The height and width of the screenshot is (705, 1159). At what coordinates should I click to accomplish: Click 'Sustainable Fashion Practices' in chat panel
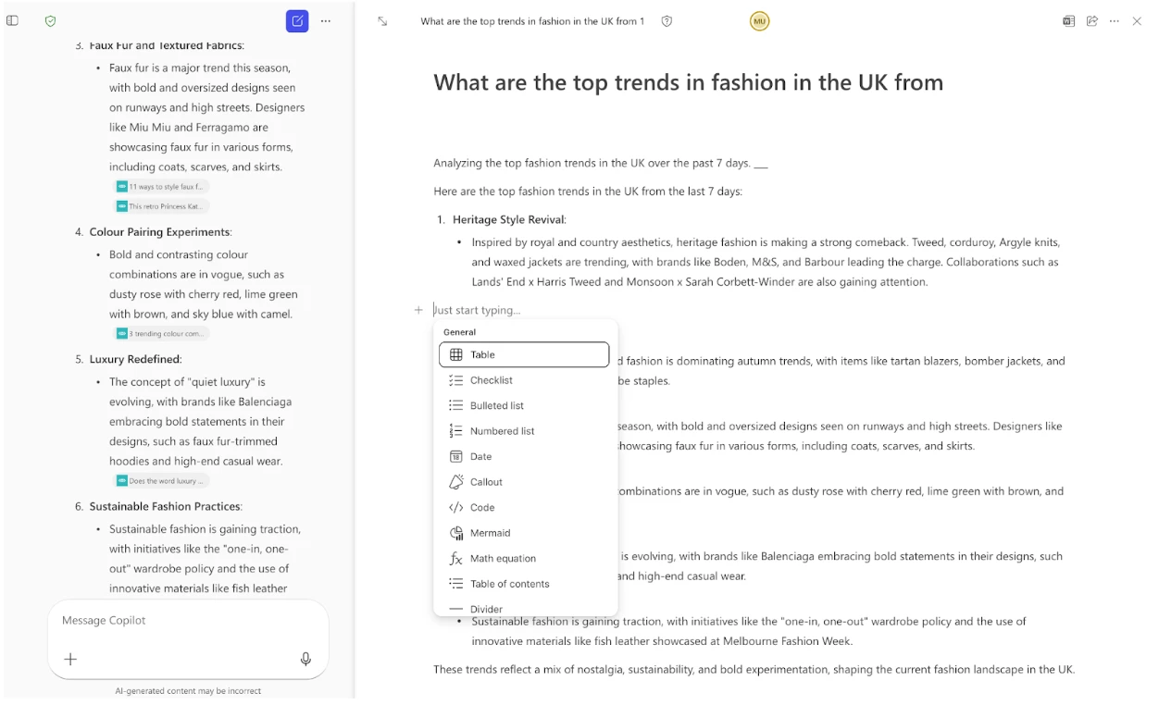(x=165, y=506)
